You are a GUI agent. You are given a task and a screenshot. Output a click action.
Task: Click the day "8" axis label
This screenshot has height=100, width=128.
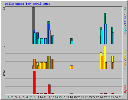[34, 97]
